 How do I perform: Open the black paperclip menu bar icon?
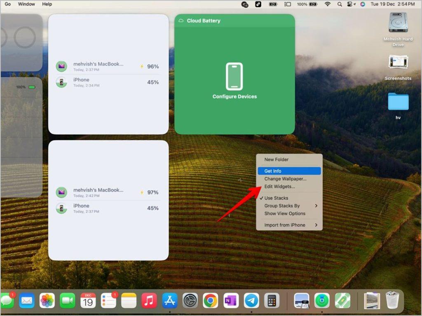258,4
